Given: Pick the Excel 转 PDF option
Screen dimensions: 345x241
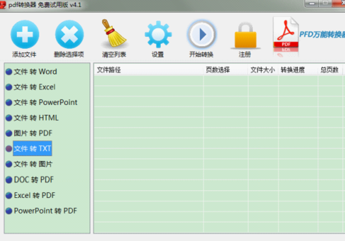Looking at the screenshot, I should pos(34,195).
